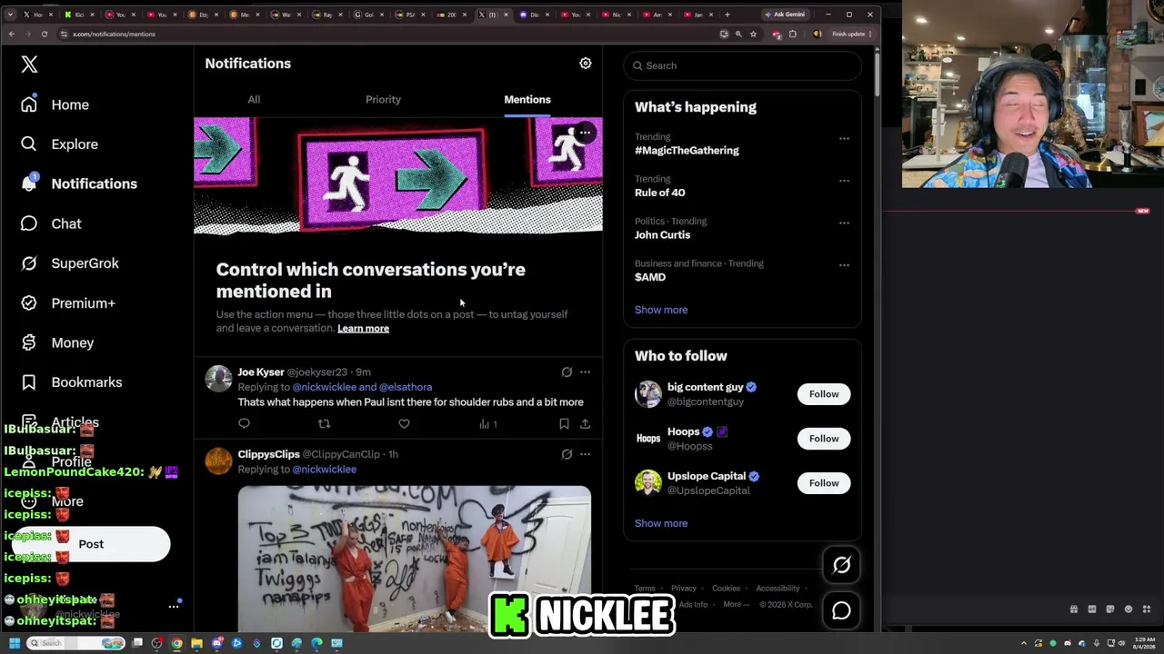Open Bookmarks in the sidebar
Image resolution: width=1164 pixels, height=654 pixels.
pos(71,382)
